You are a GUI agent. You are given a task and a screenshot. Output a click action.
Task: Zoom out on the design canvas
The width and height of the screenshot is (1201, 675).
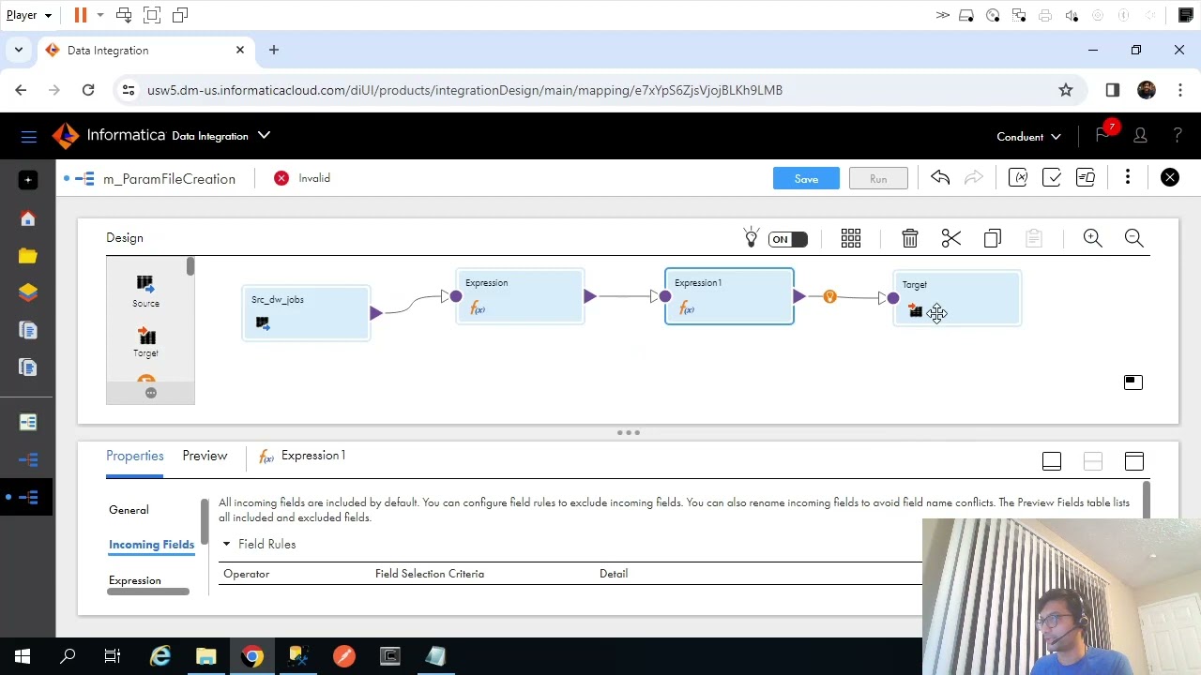pos(1134,238)
